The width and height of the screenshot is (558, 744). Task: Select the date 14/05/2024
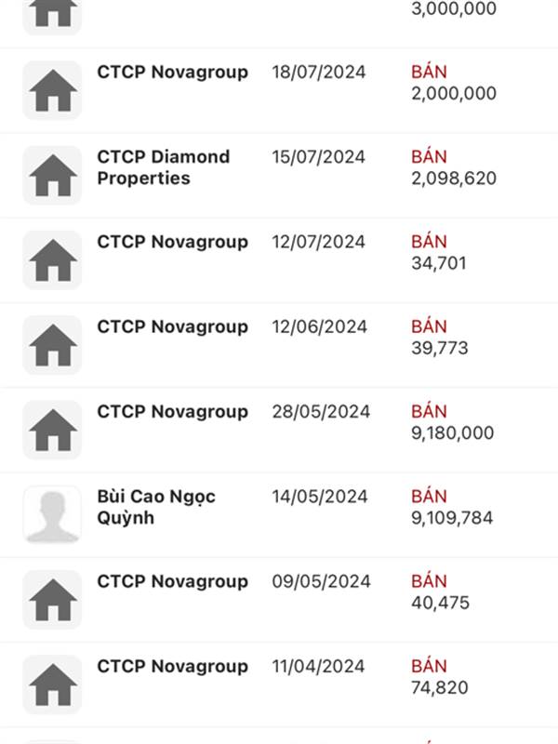320,497
